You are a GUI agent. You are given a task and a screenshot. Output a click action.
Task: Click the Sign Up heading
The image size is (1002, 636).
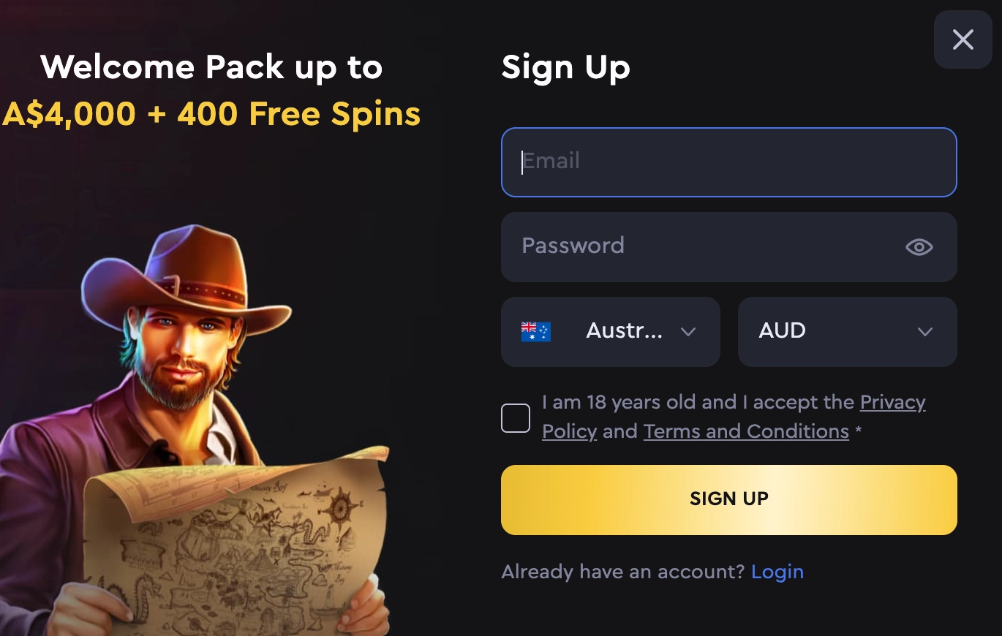coord(565,69)
